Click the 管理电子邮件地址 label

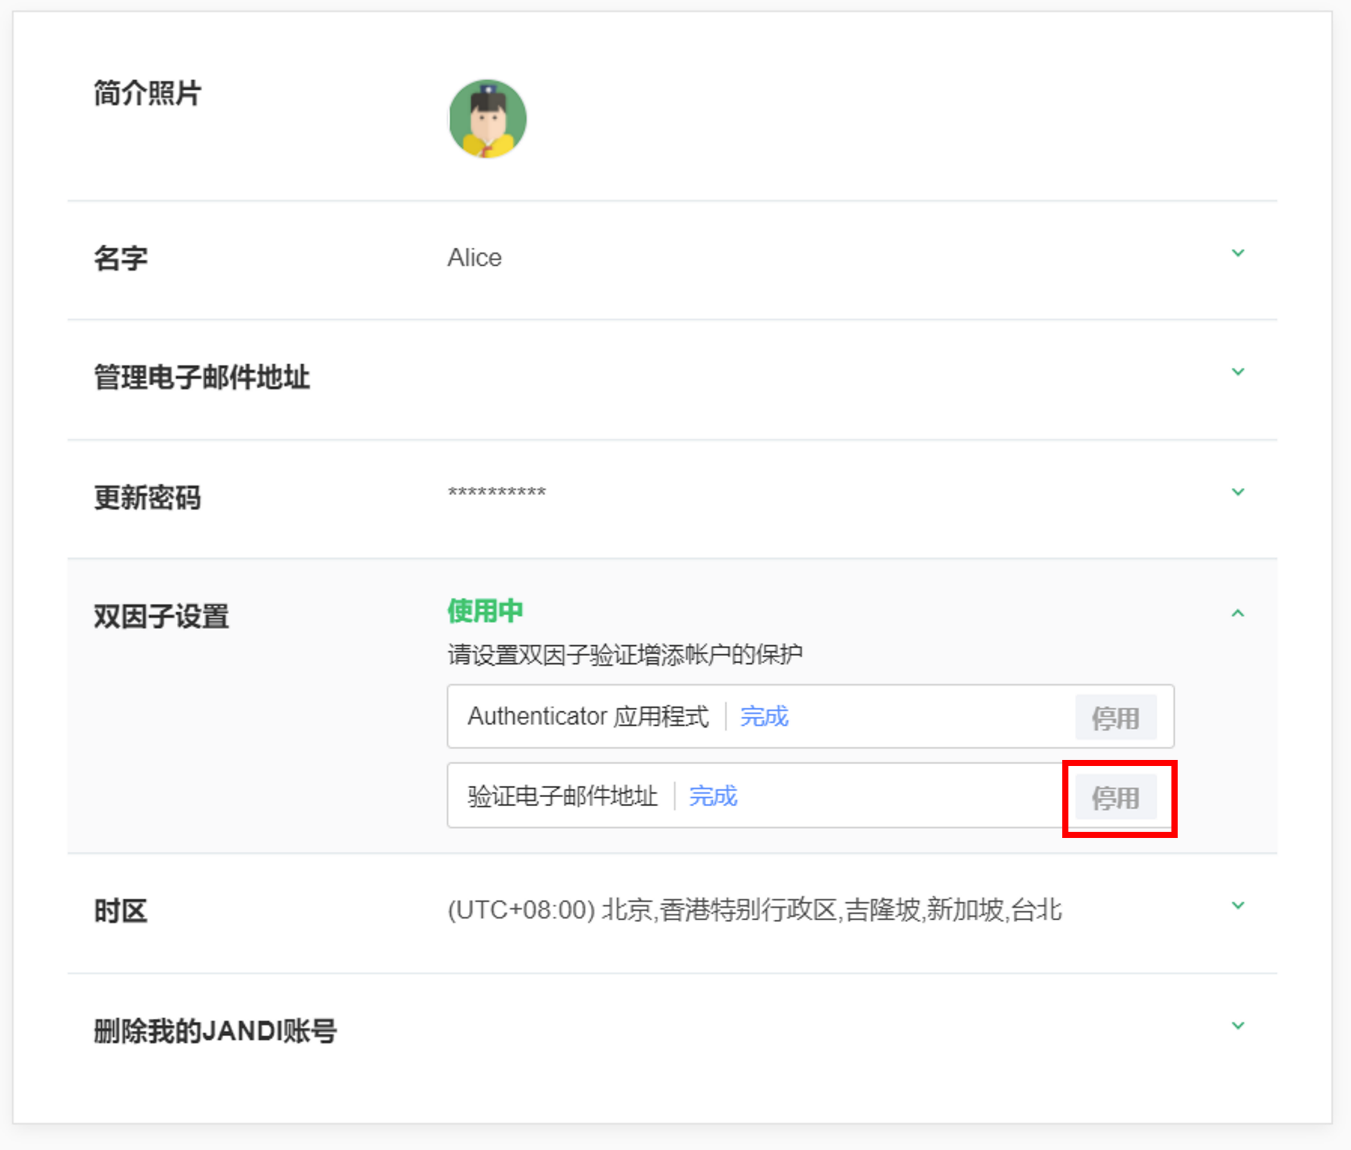click(x=202, y=377)
